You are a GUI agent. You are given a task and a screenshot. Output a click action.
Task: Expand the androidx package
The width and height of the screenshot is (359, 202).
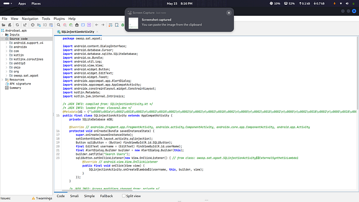(6, 47)
